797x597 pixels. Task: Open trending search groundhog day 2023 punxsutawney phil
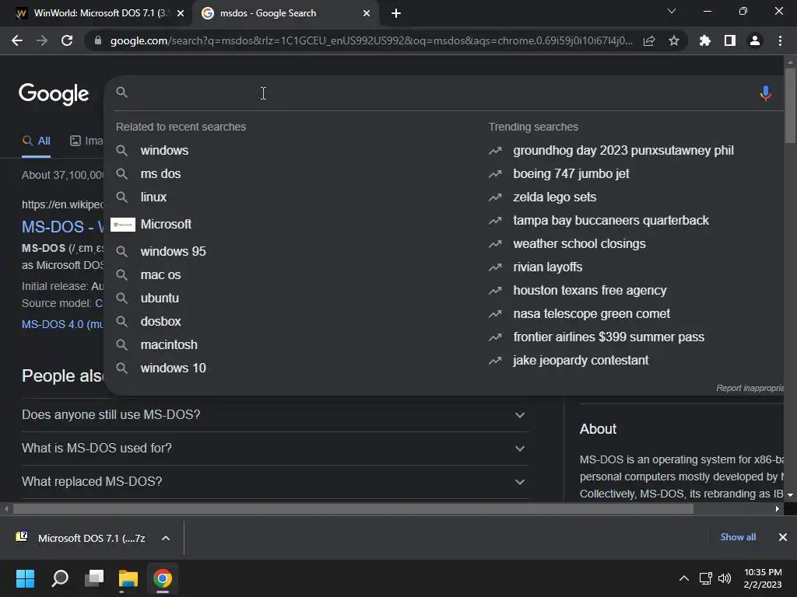tap(623, 150)
